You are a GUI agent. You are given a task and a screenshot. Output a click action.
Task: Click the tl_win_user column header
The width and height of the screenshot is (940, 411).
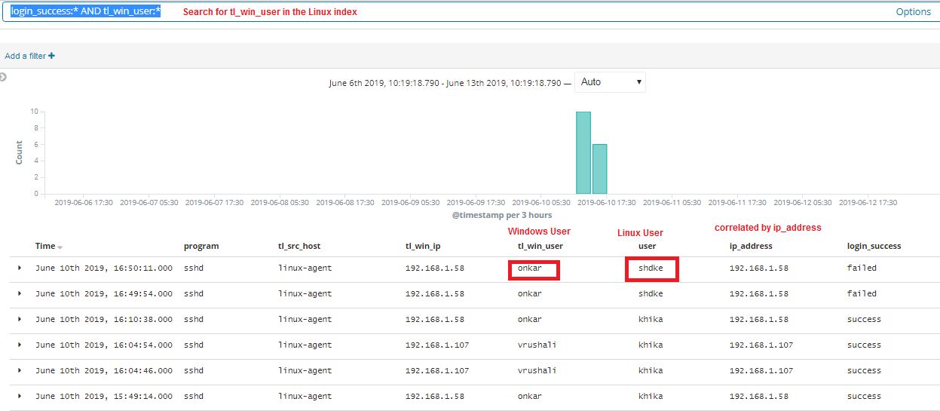(540, 246)
